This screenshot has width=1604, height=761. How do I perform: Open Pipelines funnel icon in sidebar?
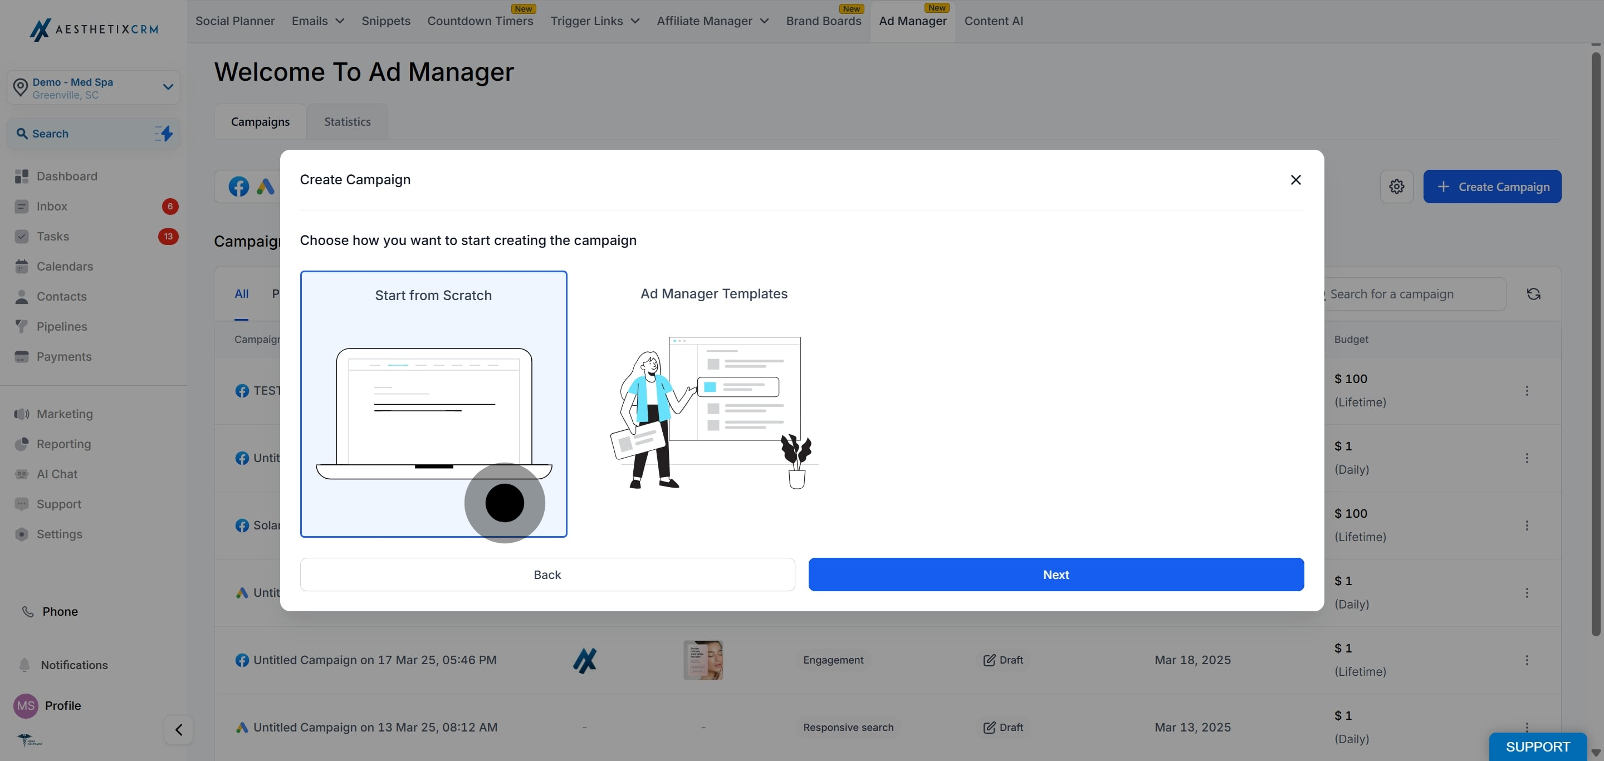pyautogui.click(x=22, y=327)
